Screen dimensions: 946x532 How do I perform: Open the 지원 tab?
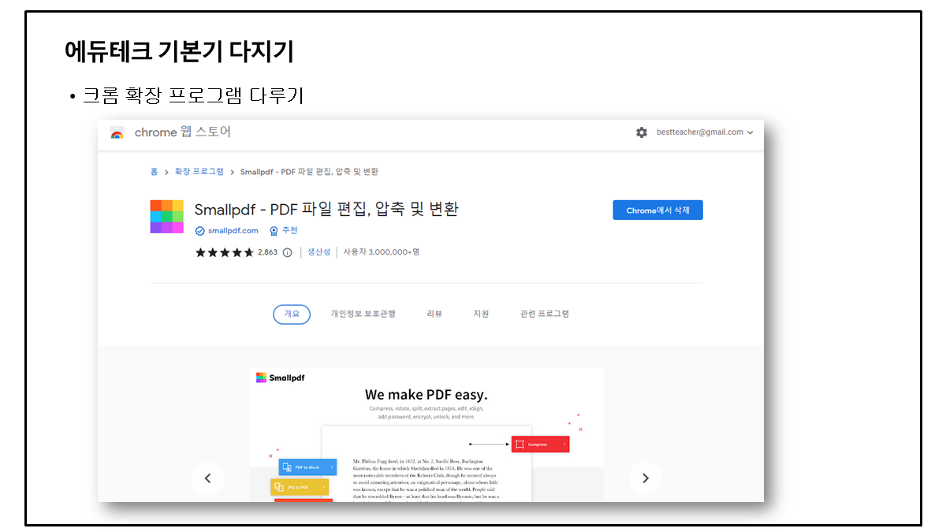(481, 314)
